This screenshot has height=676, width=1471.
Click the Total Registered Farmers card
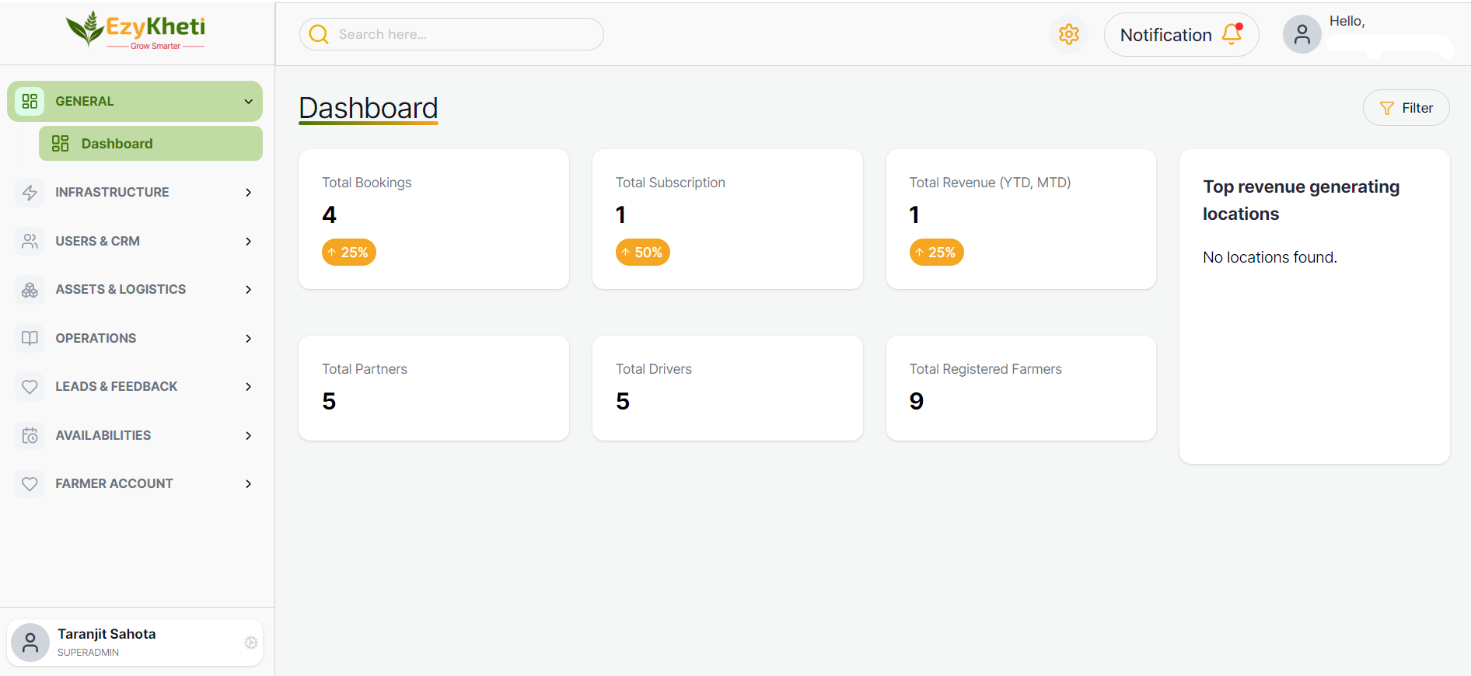(1021, 388)
